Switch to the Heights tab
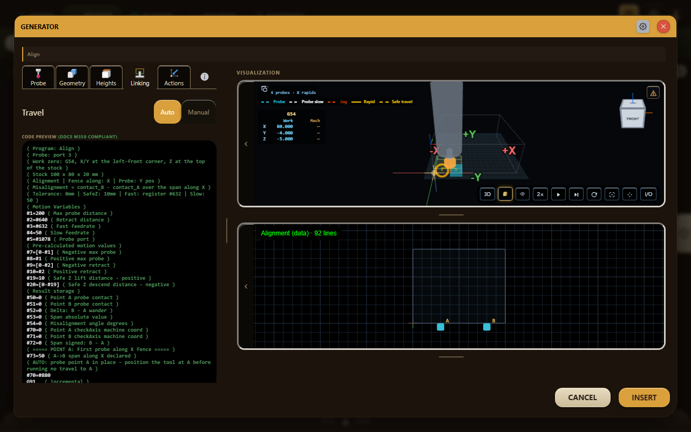This screenshot has width=691, height=432. 106,77
